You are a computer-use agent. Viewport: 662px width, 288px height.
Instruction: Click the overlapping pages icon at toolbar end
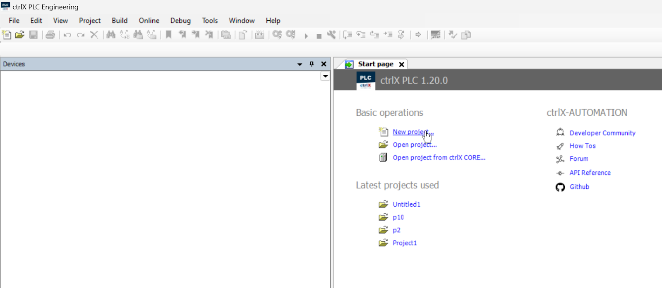[x=466, y=35]
